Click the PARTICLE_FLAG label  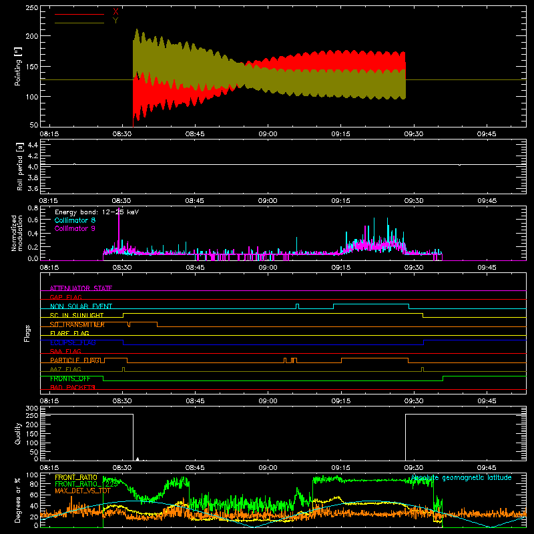[75, 360]
